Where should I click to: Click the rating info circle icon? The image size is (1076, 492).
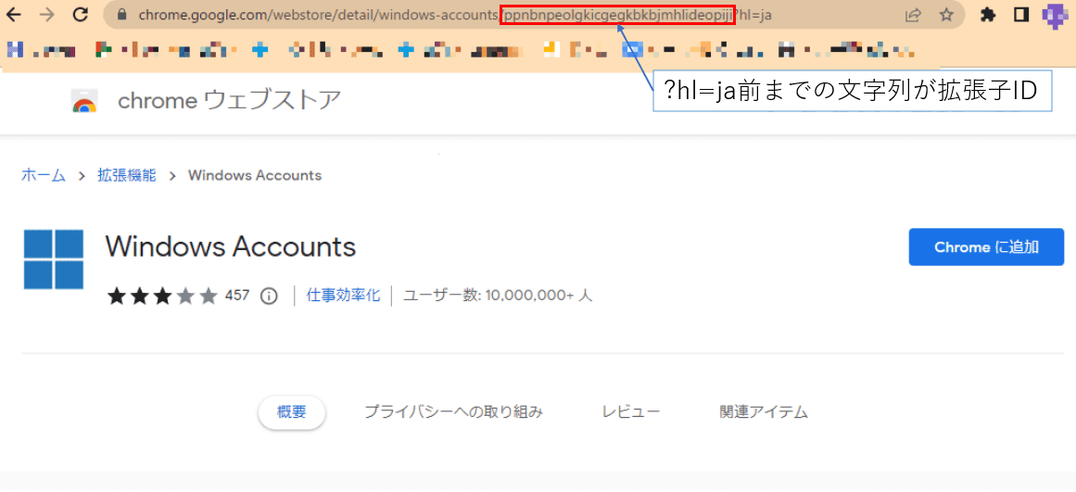[x=269, y=296]
